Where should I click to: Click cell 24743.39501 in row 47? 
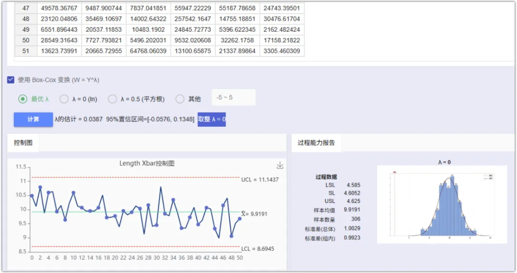click(282, 8)
